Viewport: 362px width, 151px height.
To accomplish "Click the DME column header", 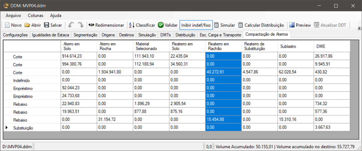I will pos(332,46).
